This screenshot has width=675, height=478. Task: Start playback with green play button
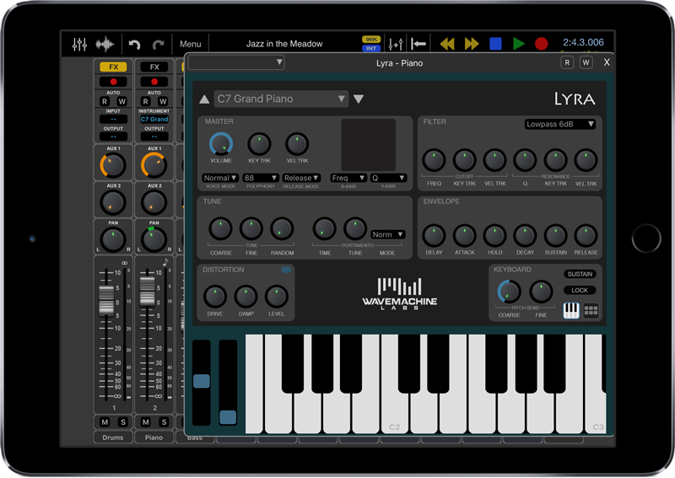(x=519, y=44)
